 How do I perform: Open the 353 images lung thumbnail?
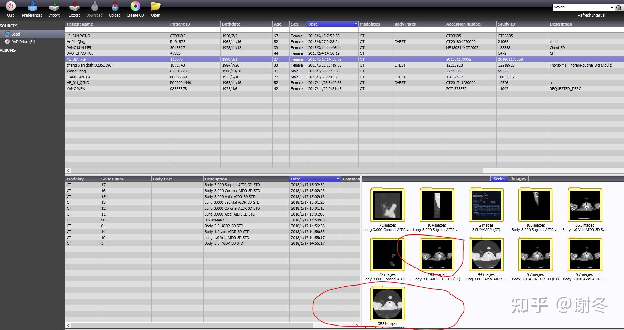(387, 303)
